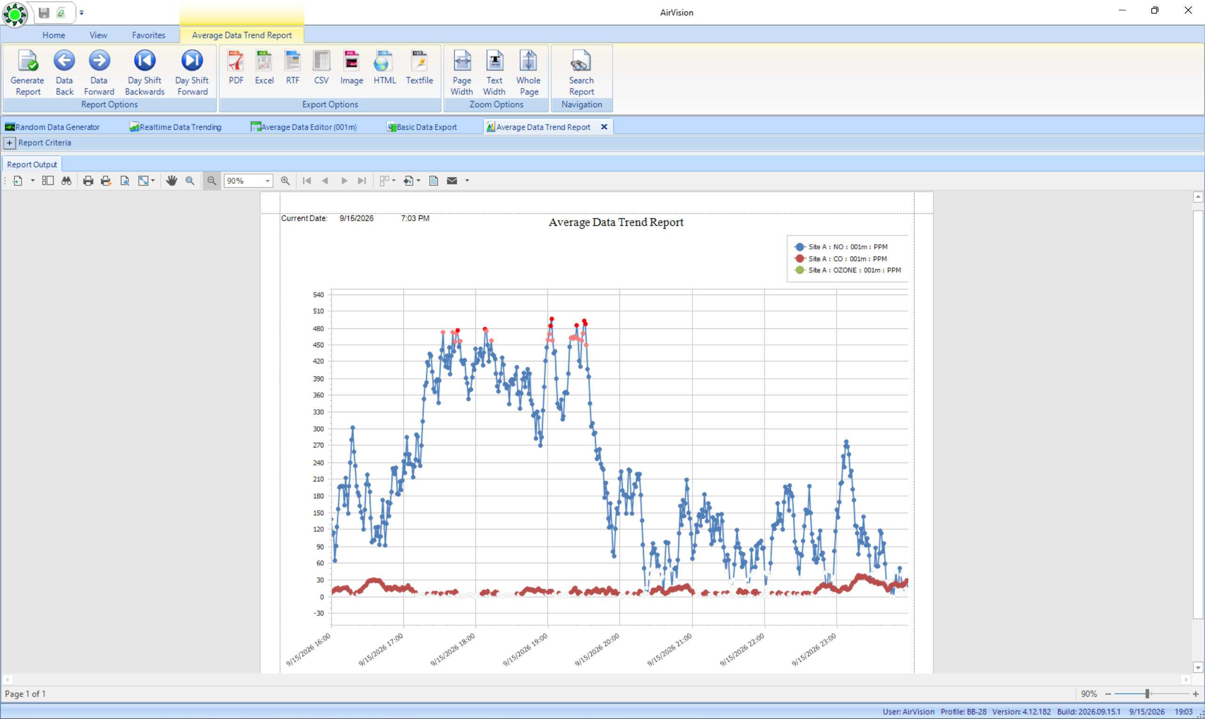Click the horizontal scrollbar right arrow

pos(1185,679)
